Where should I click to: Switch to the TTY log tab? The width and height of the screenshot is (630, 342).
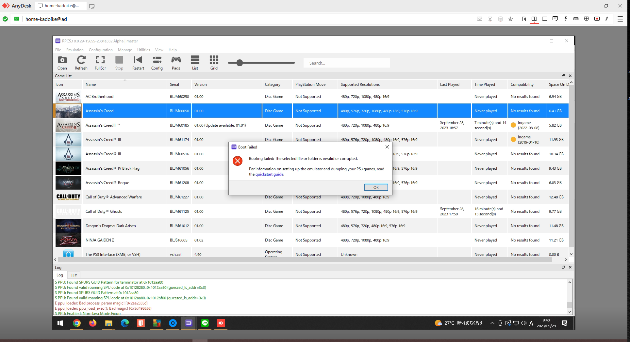pos(74,275)
